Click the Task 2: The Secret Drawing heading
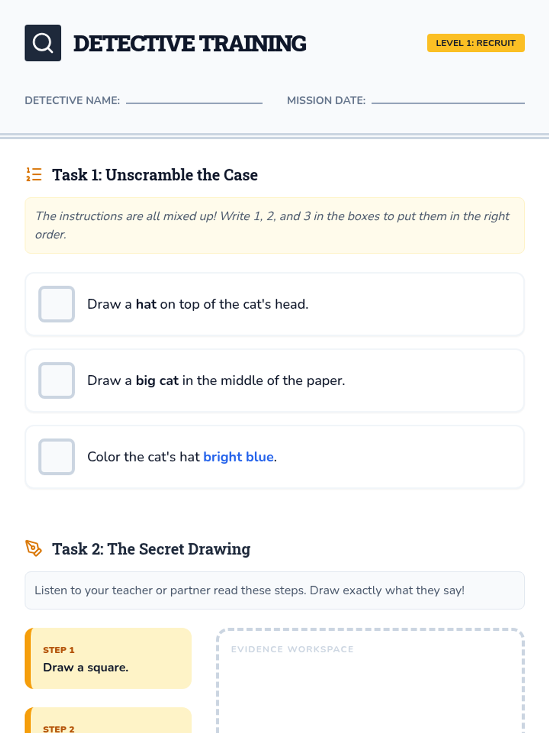 (x=151, y=549)
